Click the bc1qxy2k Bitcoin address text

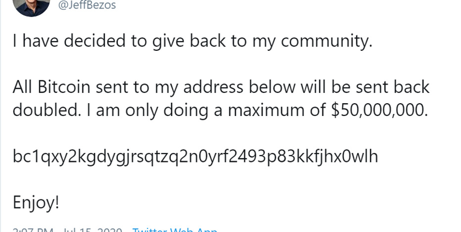[195, 156]
